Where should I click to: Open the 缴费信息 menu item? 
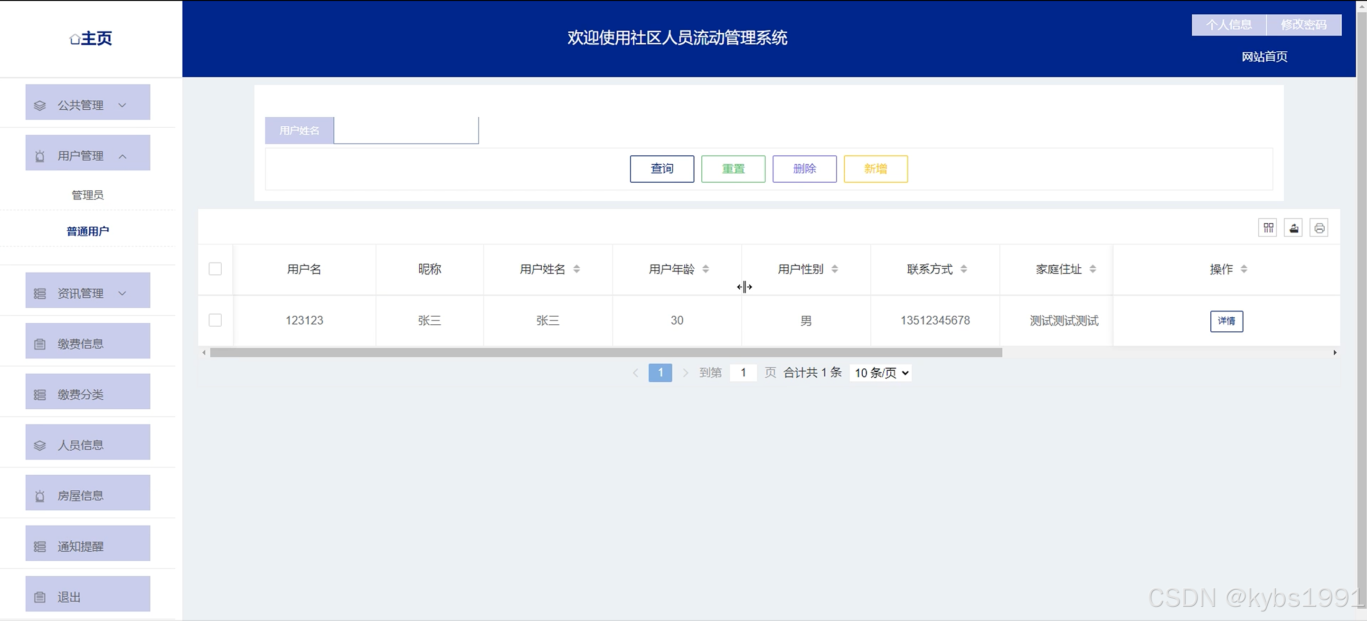(87, 343)
